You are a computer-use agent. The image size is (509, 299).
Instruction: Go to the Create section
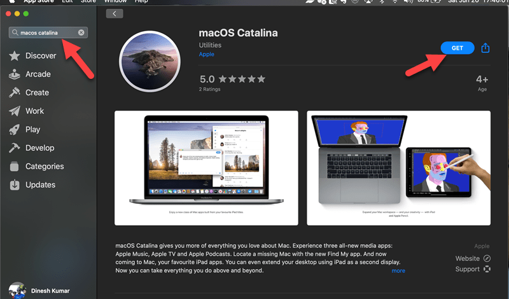[x=29, y=93]
